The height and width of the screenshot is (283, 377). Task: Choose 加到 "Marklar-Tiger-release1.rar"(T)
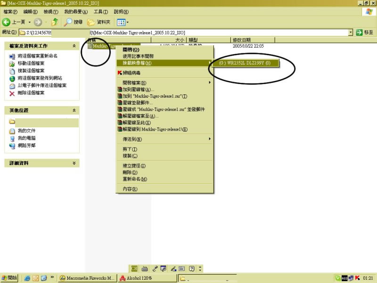[x=164, y=96]
